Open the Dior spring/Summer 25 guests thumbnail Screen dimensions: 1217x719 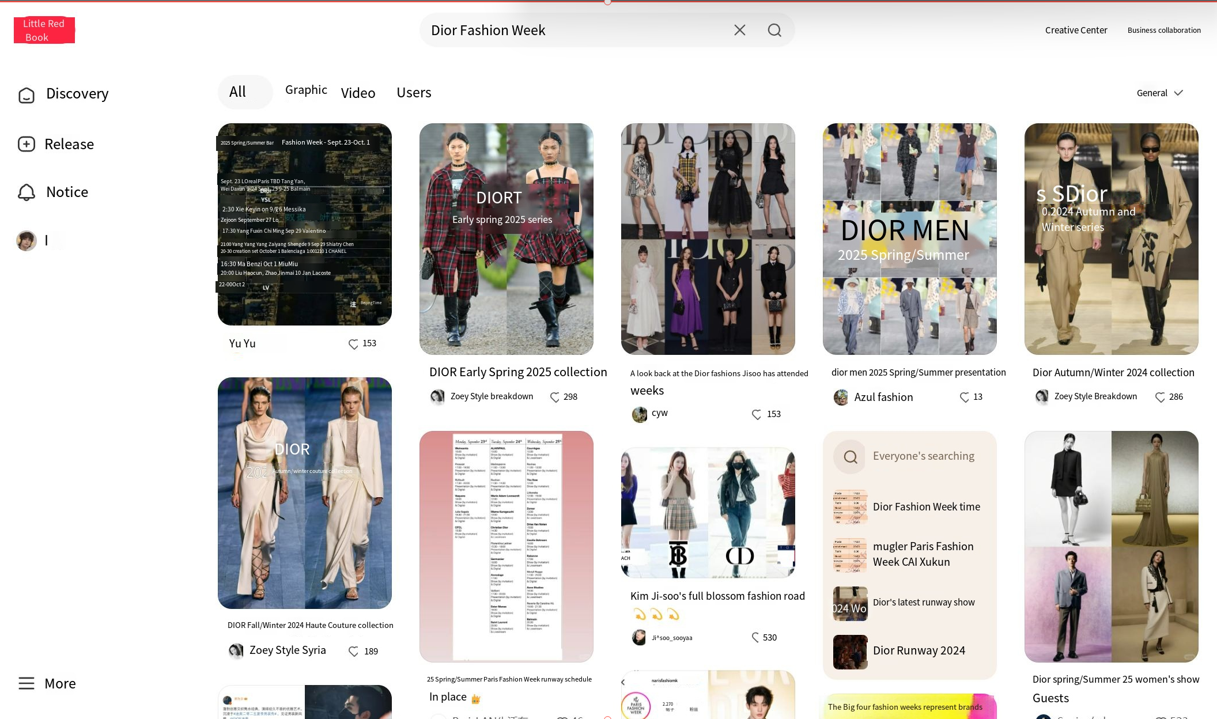[x=1112, y=547]
